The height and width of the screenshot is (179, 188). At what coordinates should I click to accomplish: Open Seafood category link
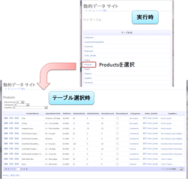click(133, 164)
